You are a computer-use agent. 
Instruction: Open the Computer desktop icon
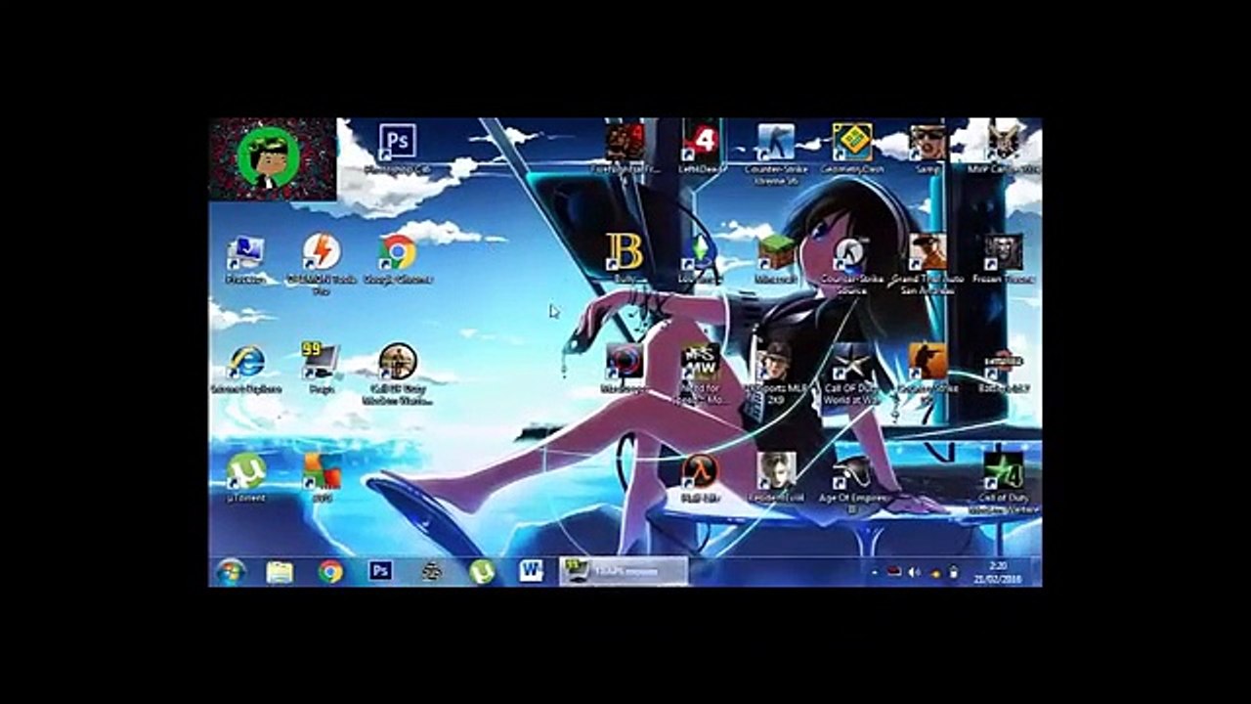click(x=245, y=259)
